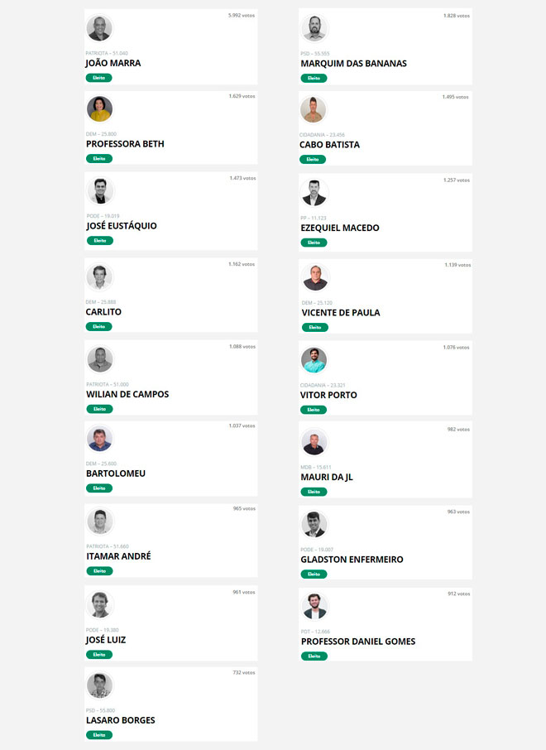546x750 pixels.
Task: Open the José Eustáquio candidate name
Action: pyautogui.click(x=122, y=226)
